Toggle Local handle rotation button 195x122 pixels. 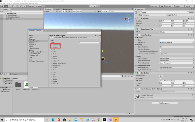[38, 6]
